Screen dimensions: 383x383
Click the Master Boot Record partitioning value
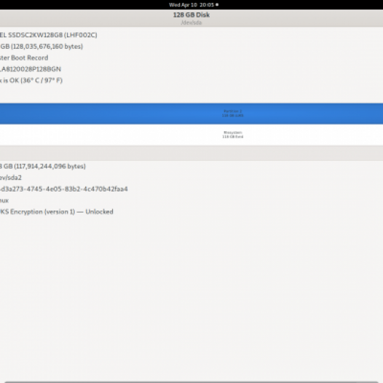tap(24, 58)
